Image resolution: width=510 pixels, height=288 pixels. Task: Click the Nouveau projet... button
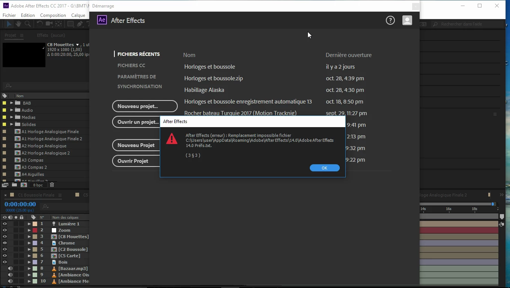pos(145,106)
